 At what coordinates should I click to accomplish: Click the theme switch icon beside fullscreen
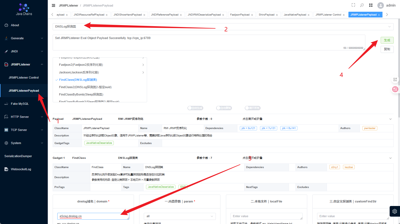pos(362,5)
